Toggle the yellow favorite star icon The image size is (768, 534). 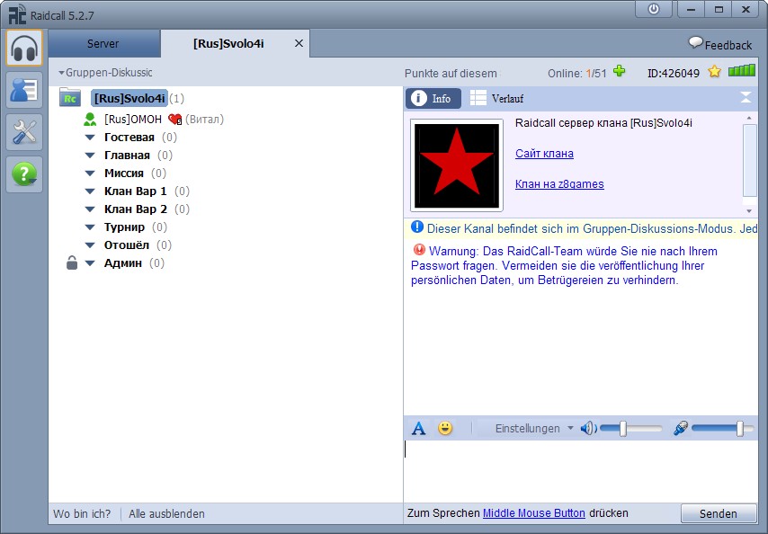(715, 72)
